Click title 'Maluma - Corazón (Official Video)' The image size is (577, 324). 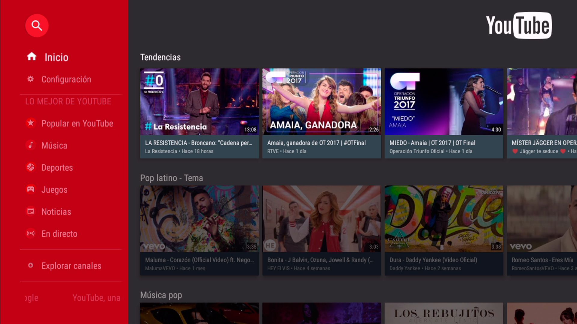point(200,260)
